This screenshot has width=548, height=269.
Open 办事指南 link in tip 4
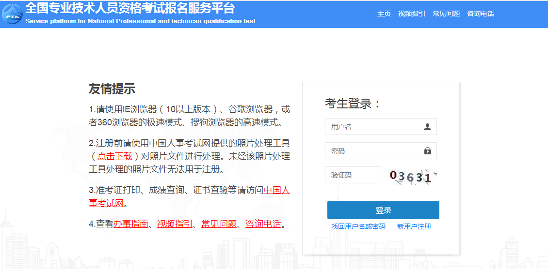pos(131,224)
